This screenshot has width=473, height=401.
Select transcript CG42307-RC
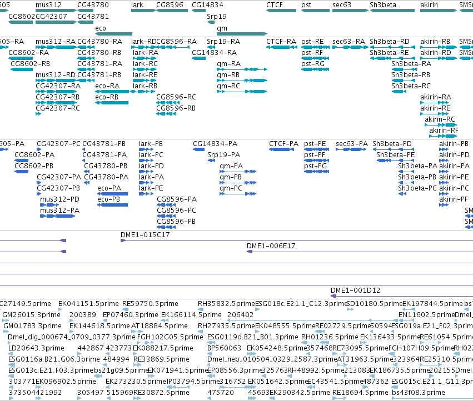pos(58,108)
